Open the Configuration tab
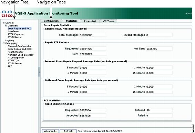195x133 pixels. point(51,21)
